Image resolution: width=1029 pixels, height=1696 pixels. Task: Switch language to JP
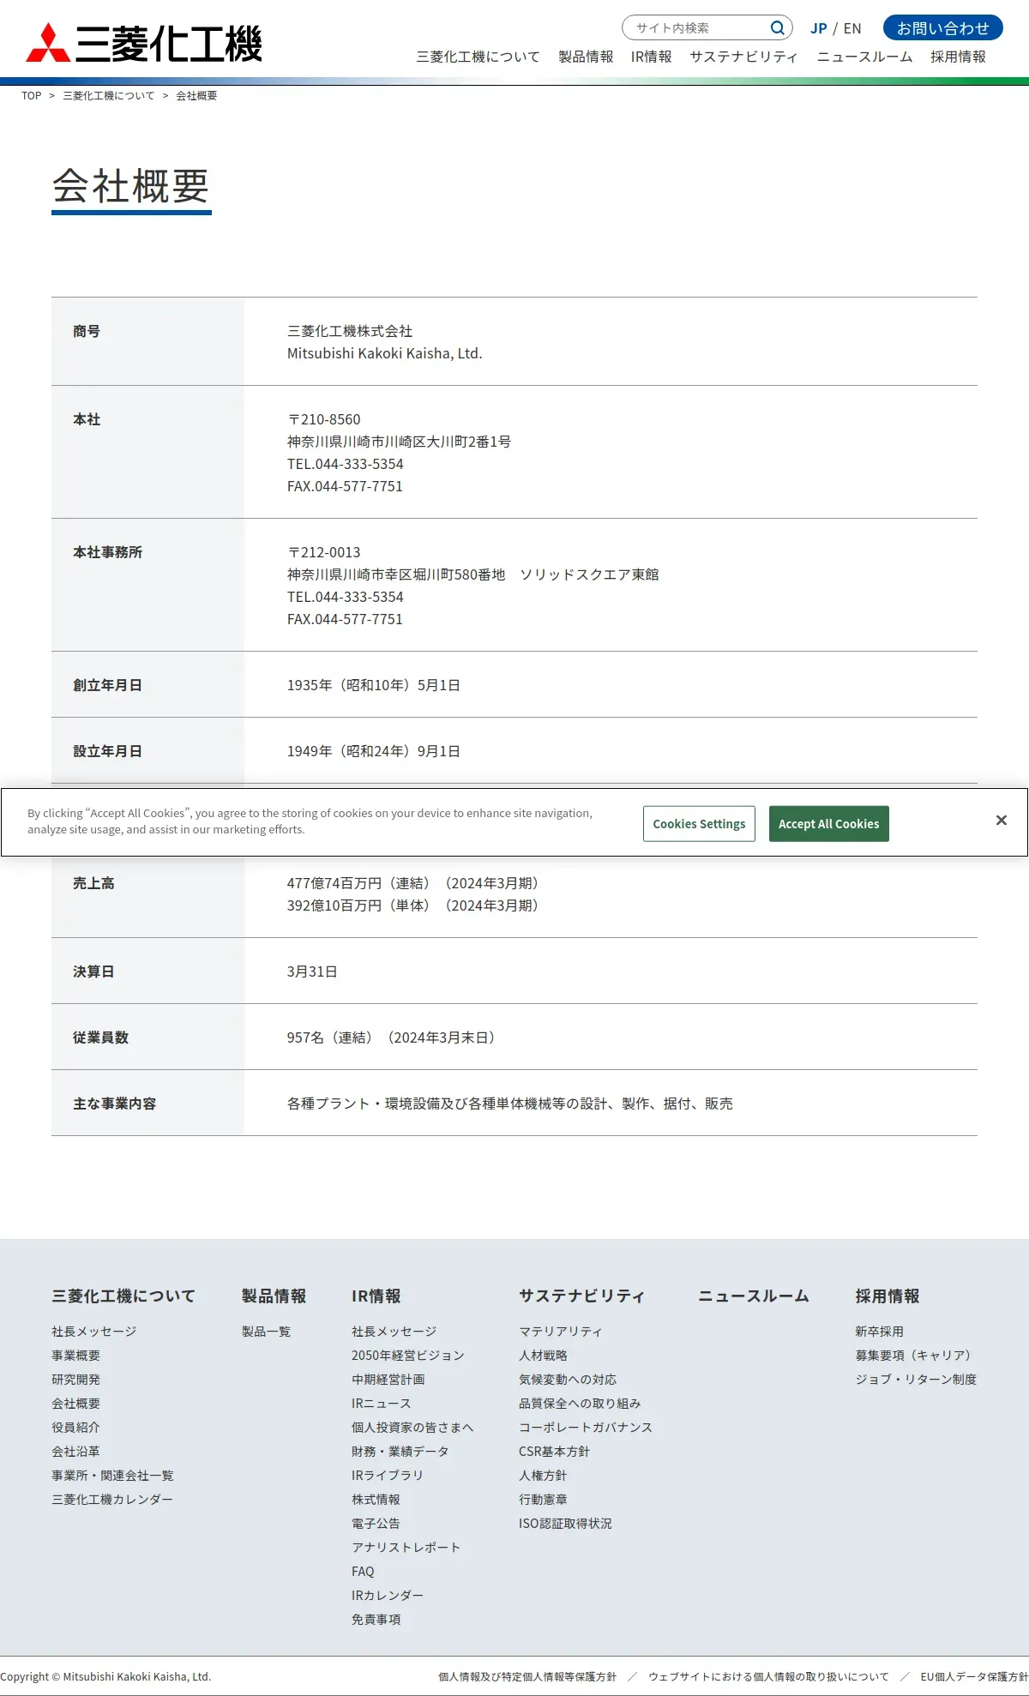(x=819, y=28)
